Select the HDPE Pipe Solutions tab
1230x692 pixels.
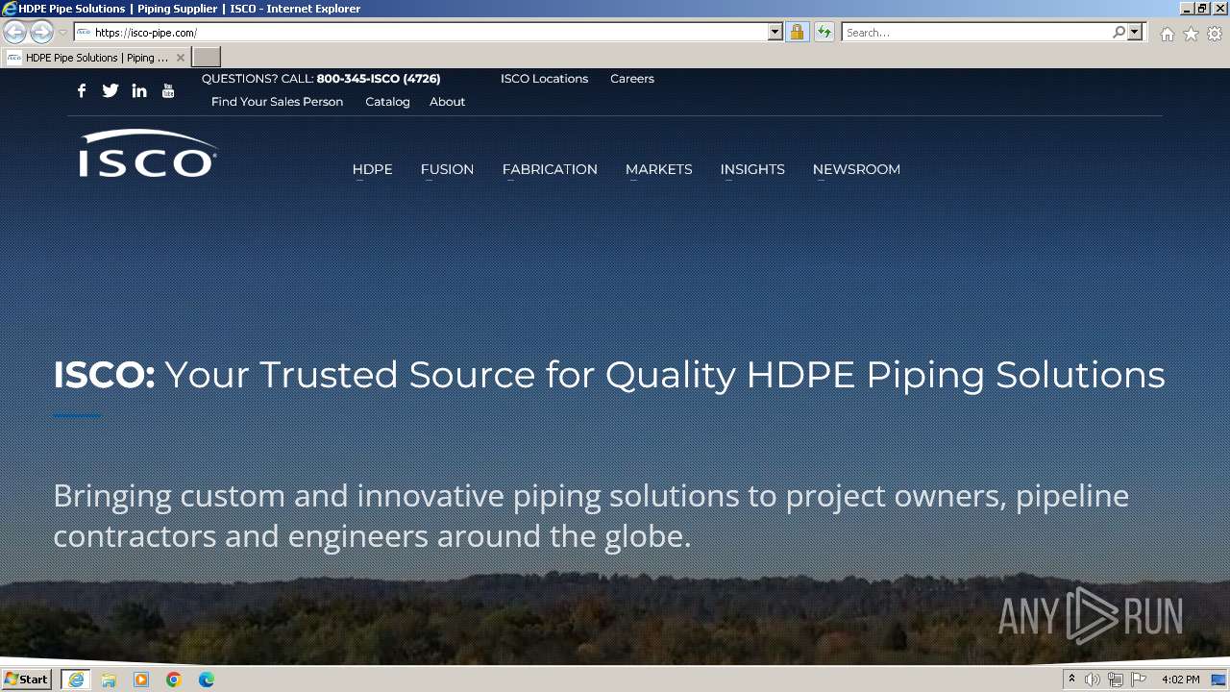coord(96,58)
